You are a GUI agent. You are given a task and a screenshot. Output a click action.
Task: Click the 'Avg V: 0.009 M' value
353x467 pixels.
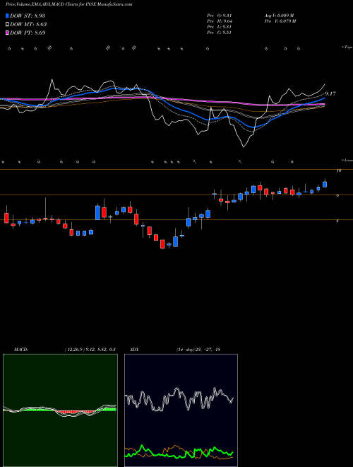pos(279,16)
